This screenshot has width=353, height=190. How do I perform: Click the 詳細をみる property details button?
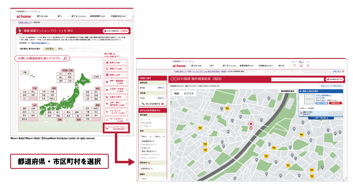[x=335, y=103]
